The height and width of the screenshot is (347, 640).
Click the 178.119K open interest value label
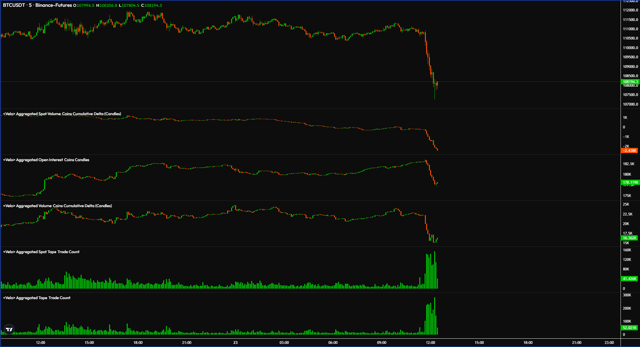(x=630, y=182)
